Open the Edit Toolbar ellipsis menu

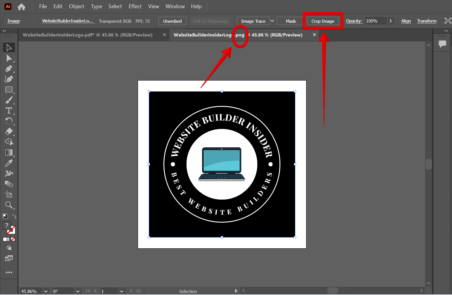pos(9,272)
